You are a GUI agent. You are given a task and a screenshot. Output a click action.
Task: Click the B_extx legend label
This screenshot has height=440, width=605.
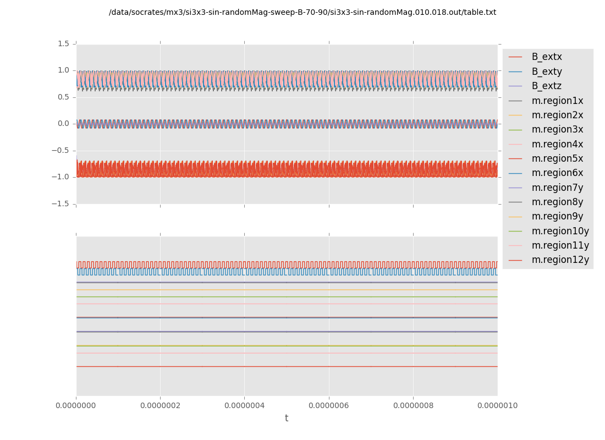(546, 57)
